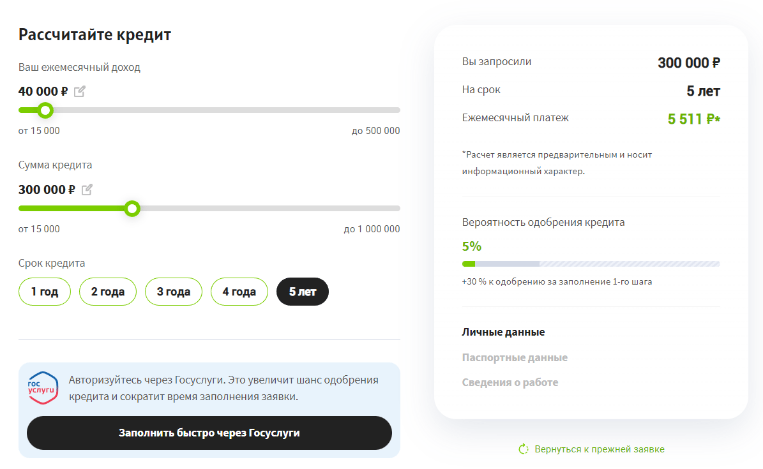Click the monthly income slider handle
Viewport: 763px width, 469px height.
45,110
